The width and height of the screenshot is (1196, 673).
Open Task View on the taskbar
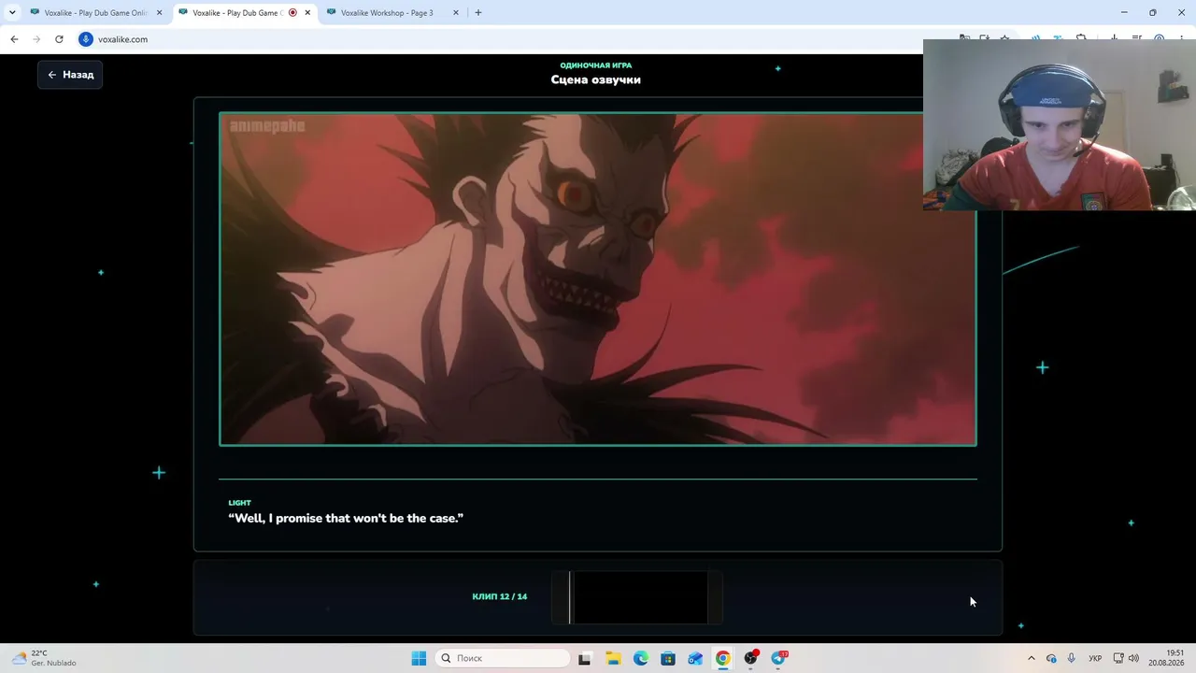pyautogui.click(x=585, y=658)
